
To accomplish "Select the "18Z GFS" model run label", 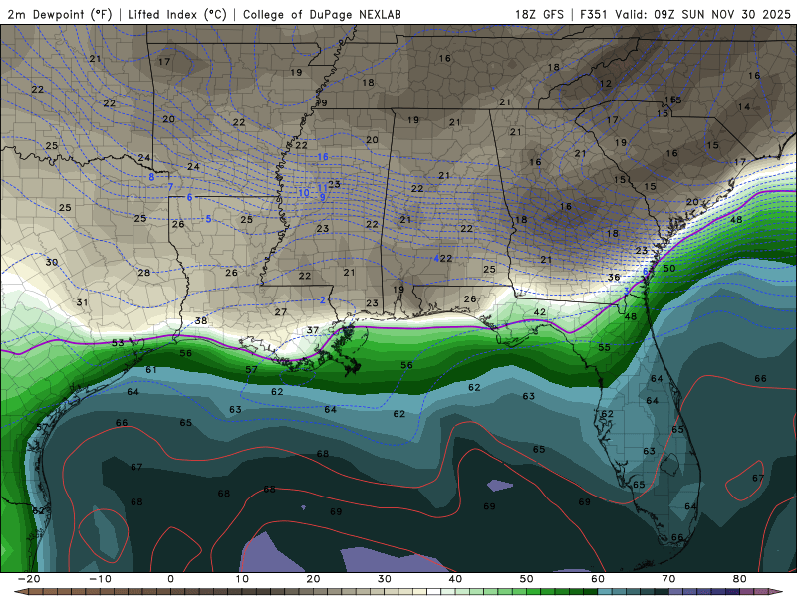I will [539, 14].
